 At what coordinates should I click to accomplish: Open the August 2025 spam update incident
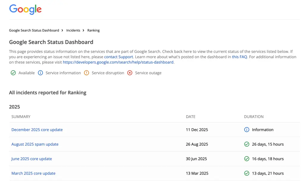(x=35, y=144)
